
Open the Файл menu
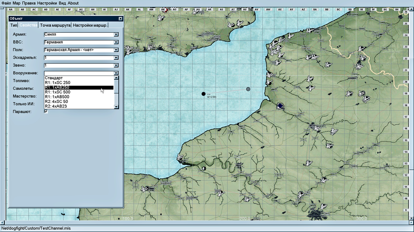coord(6,3)
